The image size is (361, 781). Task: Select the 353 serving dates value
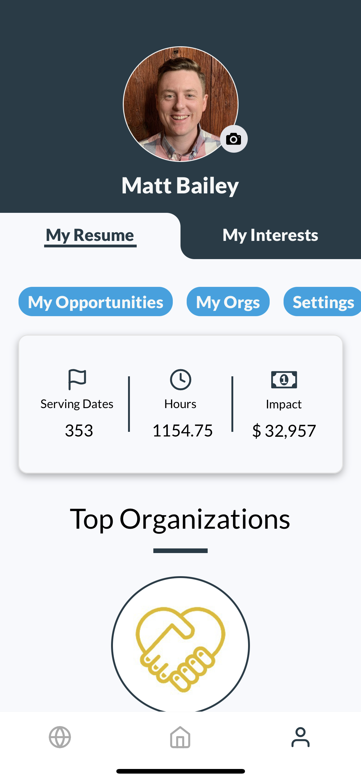[x=79, y=431]
